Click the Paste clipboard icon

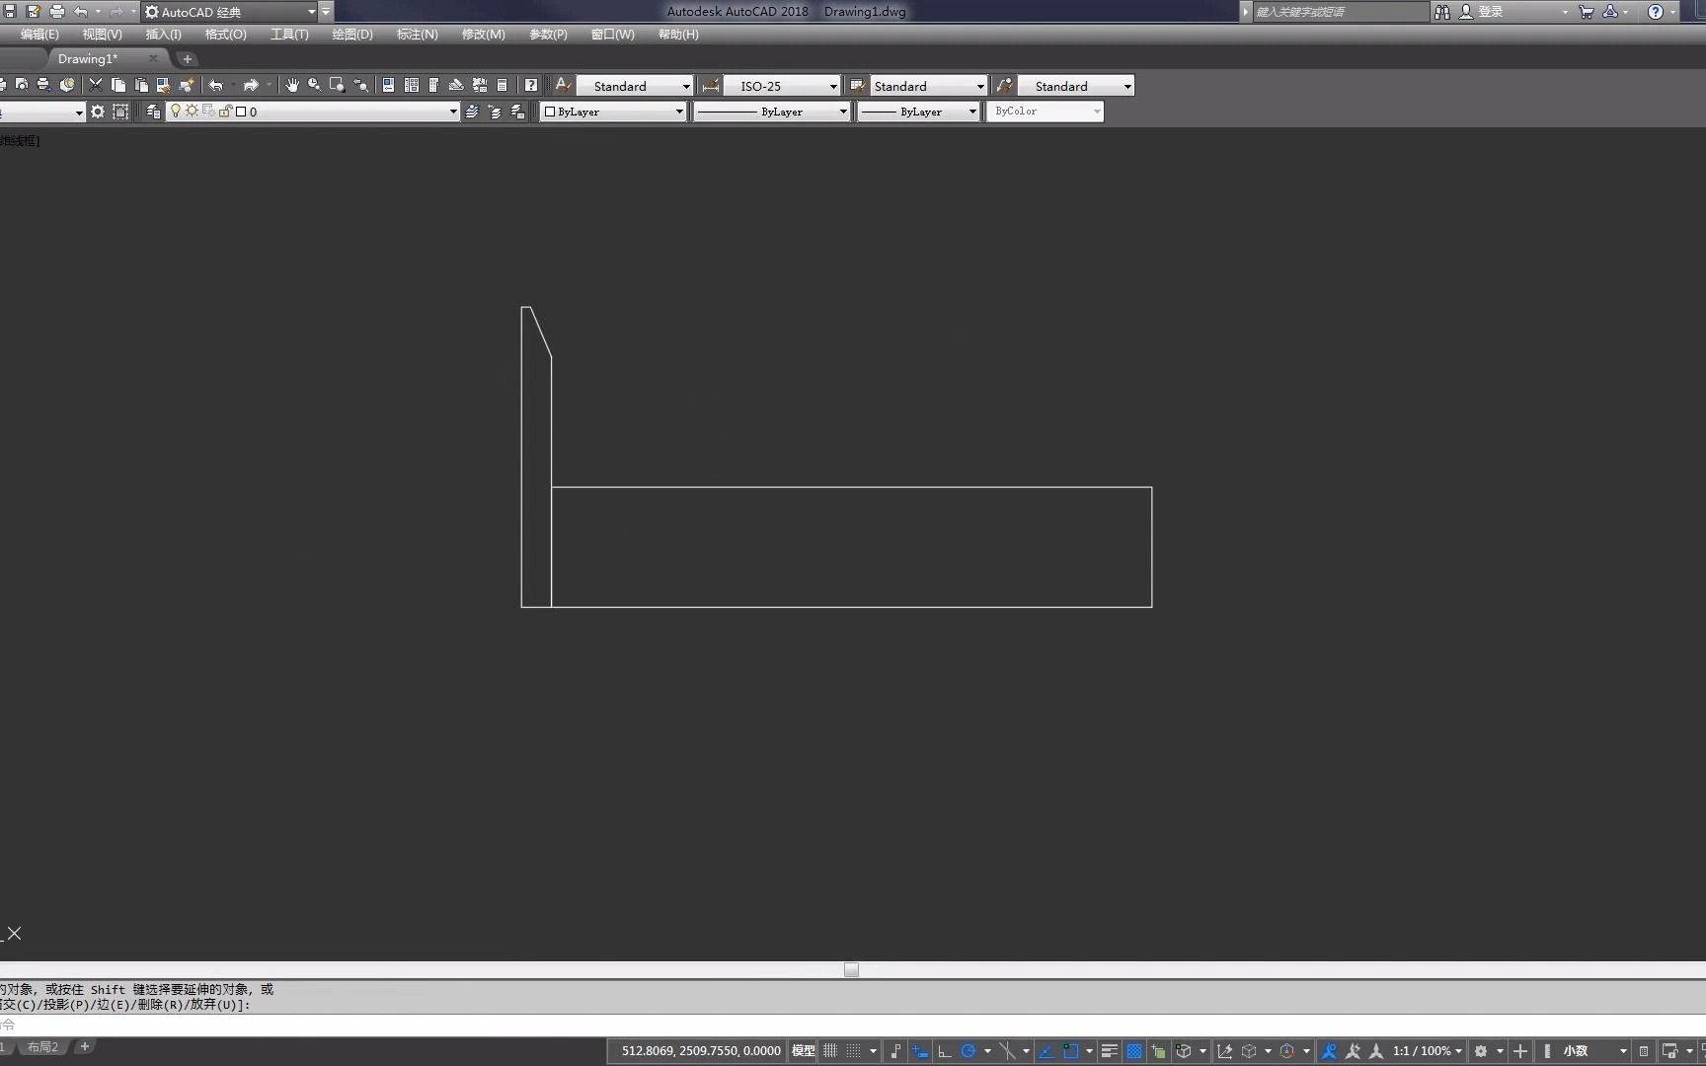(141, 86)
